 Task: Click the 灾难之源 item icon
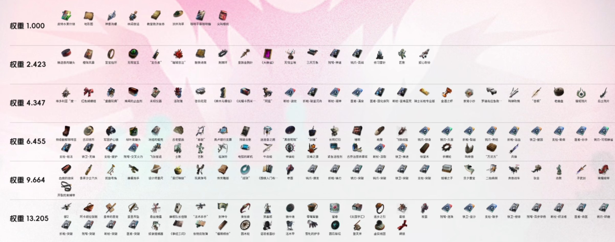pyautogui.click(x=312, y=148)
